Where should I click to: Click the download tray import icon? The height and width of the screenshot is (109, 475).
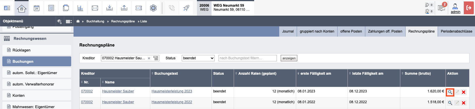pyautogui.click(x=109, y=8)
